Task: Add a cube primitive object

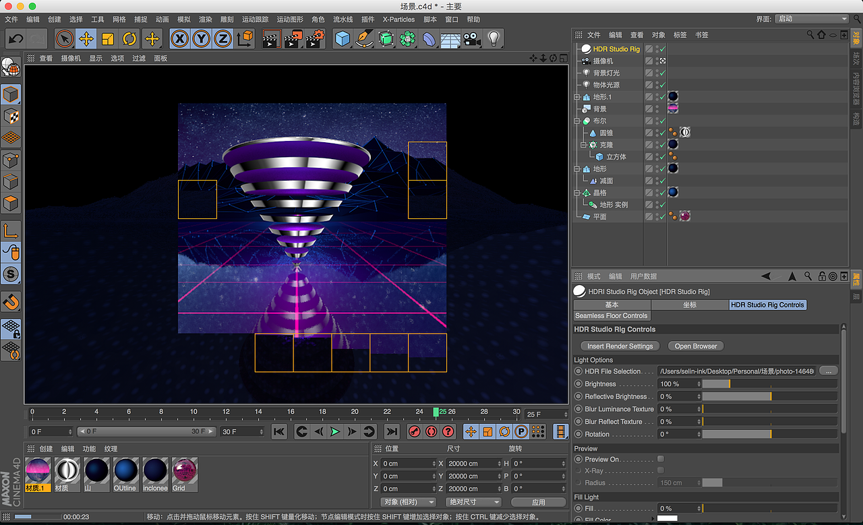Action: click(x=343, y=38)
